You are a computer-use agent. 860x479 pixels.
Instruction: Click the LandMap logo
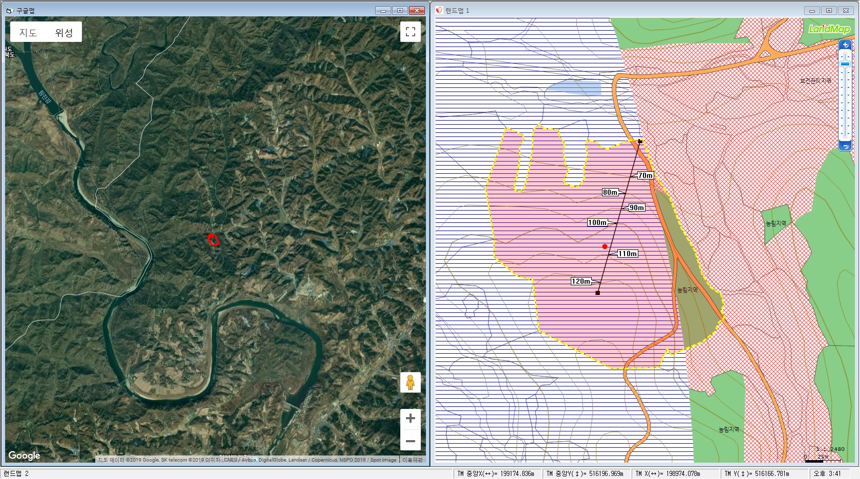829,29
